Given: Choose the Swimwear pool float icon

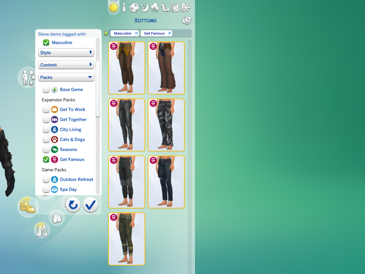Looking at the screenshot, I should pyautogui.click(x=165, y=7).
